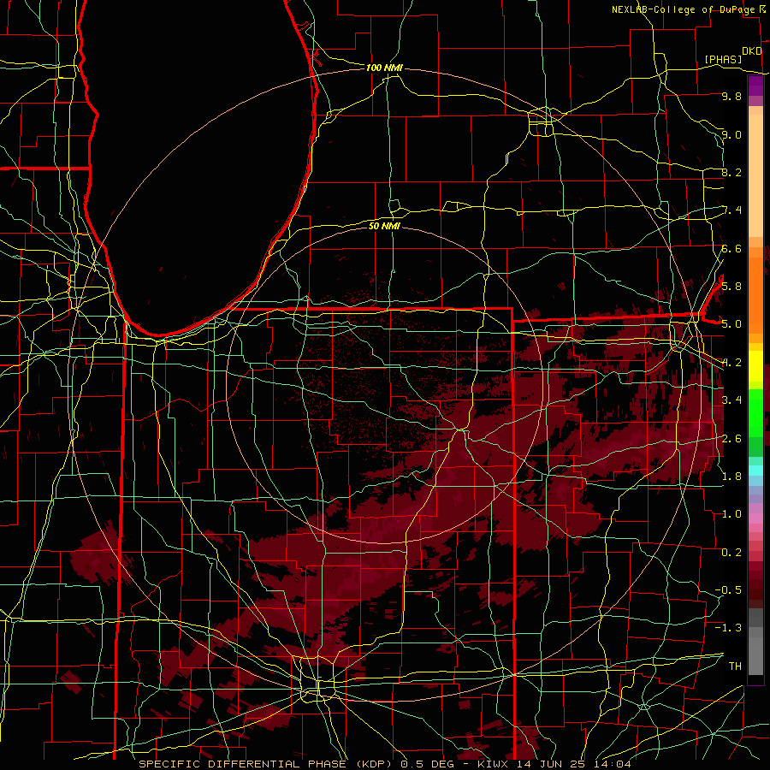Click the NEXLAB-College of DuPage label
770x770 pixels.
click(684, 9)
